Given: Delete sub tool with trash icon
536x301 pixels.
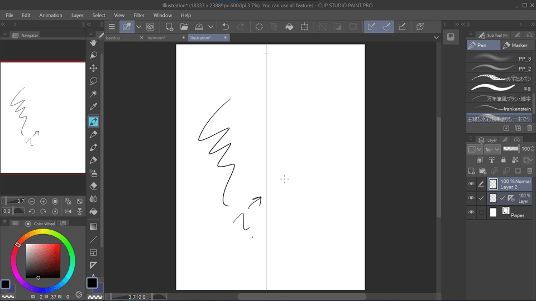Looking at the screenshot, I should tap(529, 128).
